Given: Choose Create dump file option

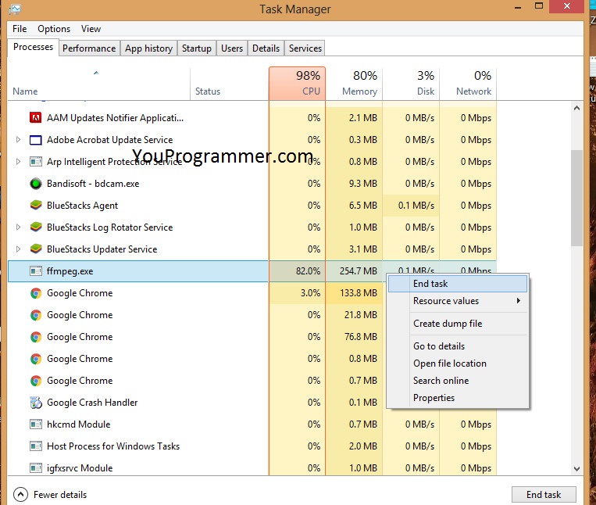Looking at the screenshot, I should (x=458, y=324).
